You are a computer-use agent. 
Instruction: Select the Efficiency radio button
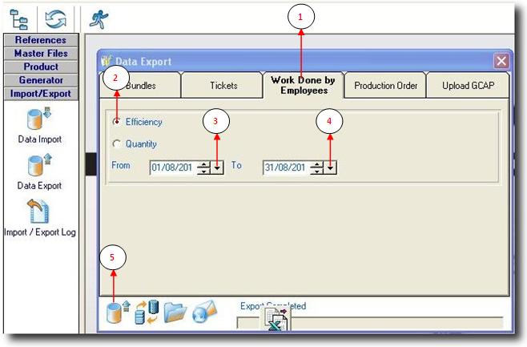point(118,123)
